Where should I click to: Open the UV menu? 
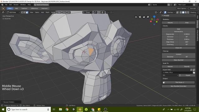[69, 12]
